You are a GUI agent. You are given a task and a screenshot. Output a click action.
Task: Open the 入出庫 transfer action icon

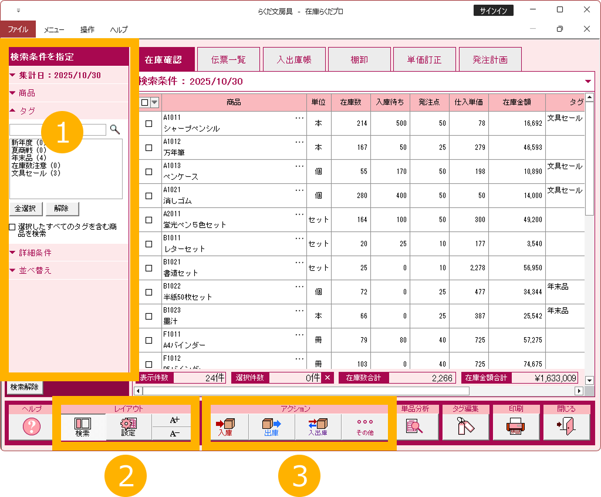pyautogui.click(x=318, y=427)
